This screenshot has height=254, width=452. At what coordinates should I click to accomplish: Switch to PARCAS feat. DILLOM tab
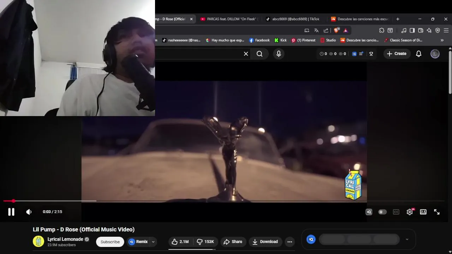[x=230, y=19]
